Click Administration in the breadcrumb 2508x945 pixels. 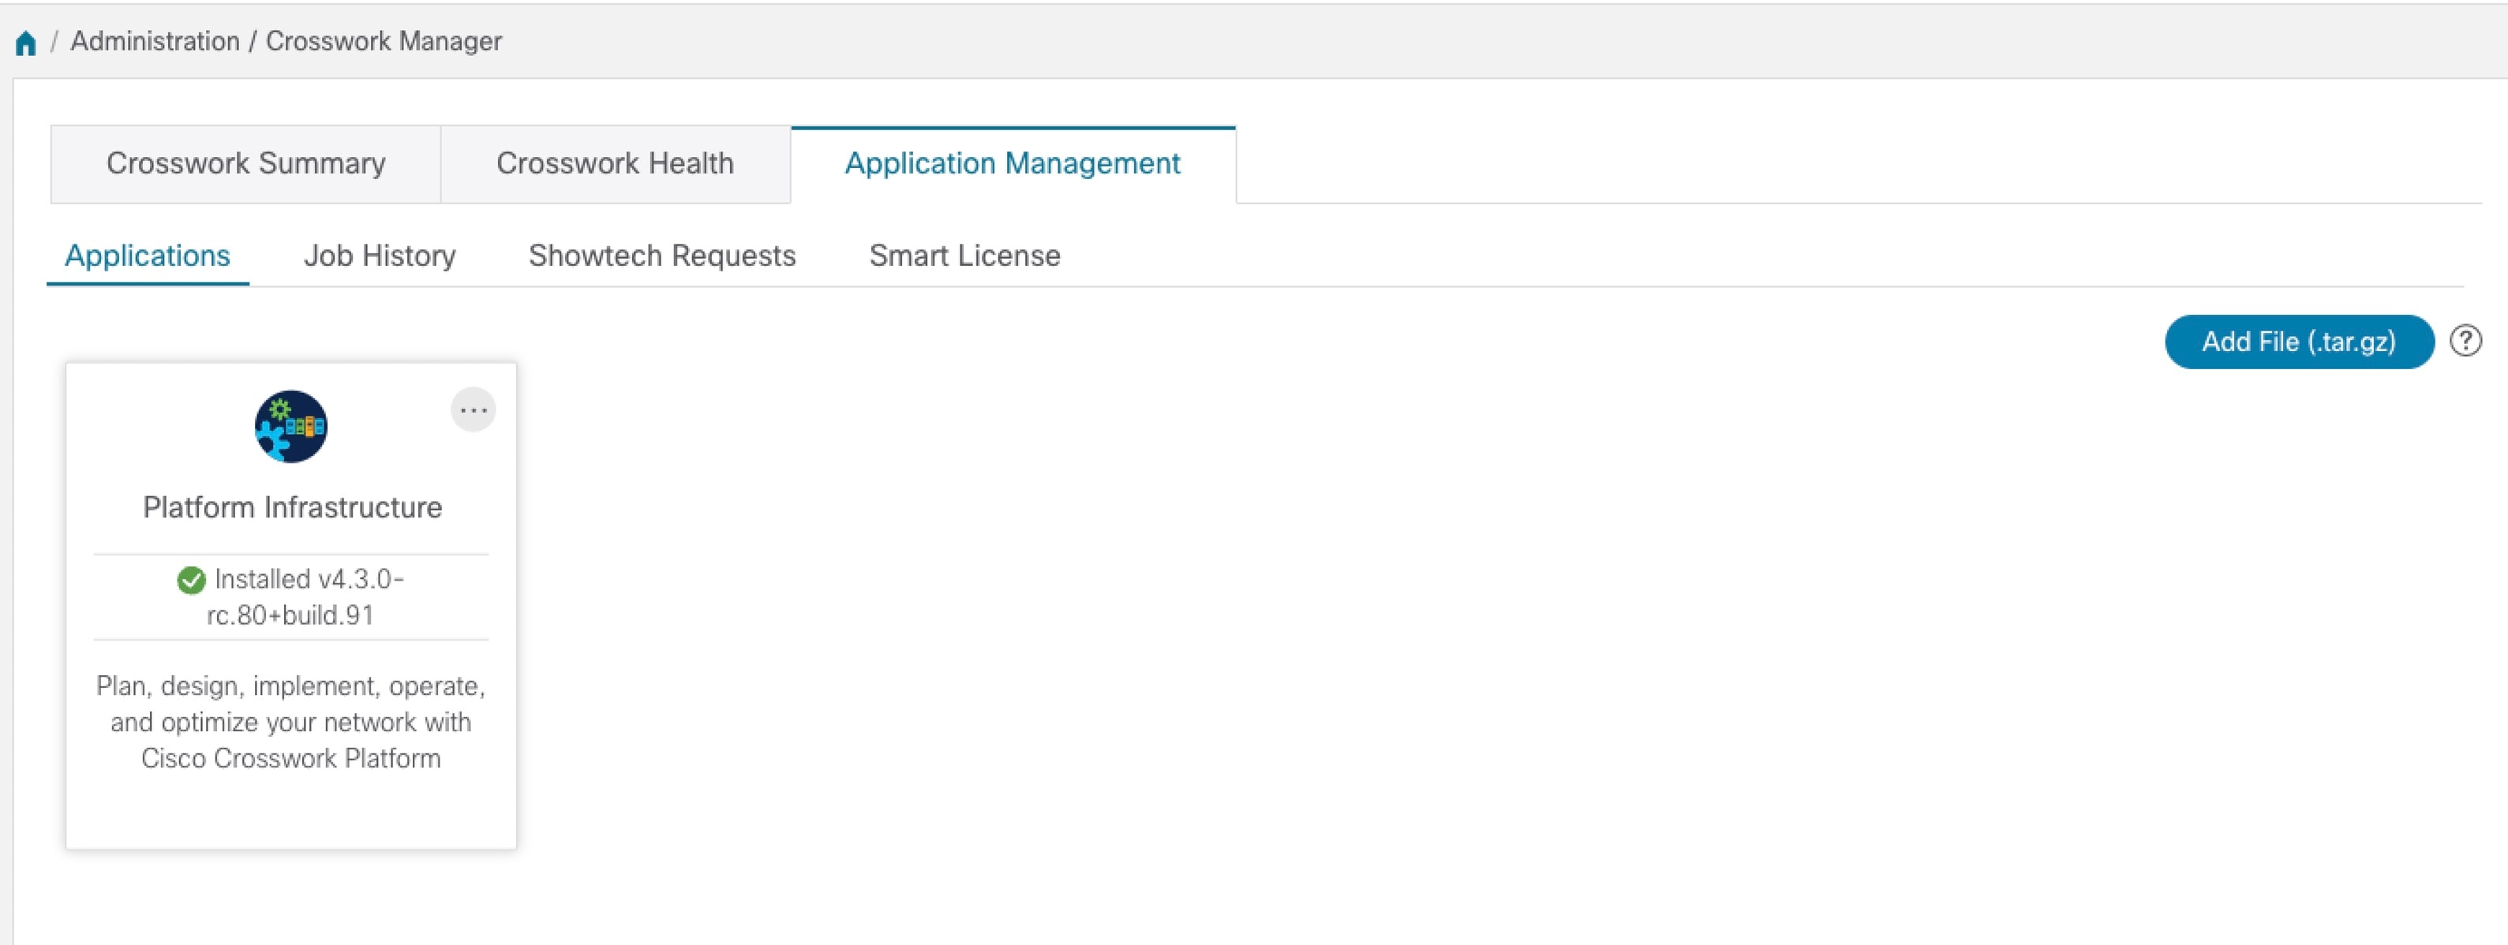pyautogui.click(x=155, y=41)
